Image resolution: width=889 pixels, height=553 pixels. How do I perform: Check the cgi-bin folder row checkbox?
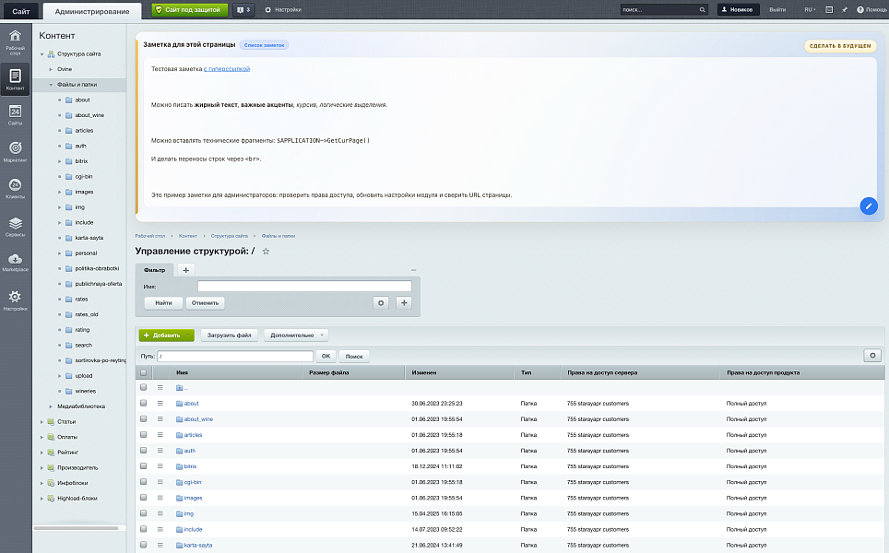pos(144,482)
